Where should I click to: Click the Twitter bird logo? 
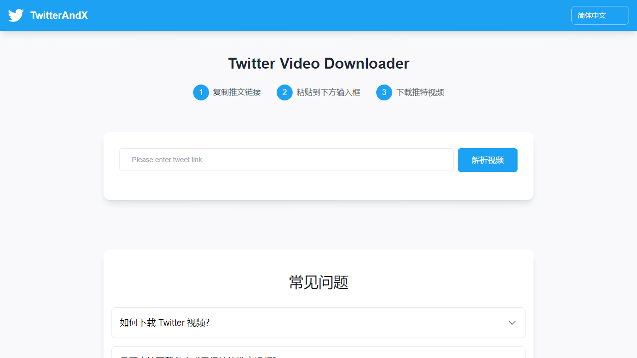16,15
